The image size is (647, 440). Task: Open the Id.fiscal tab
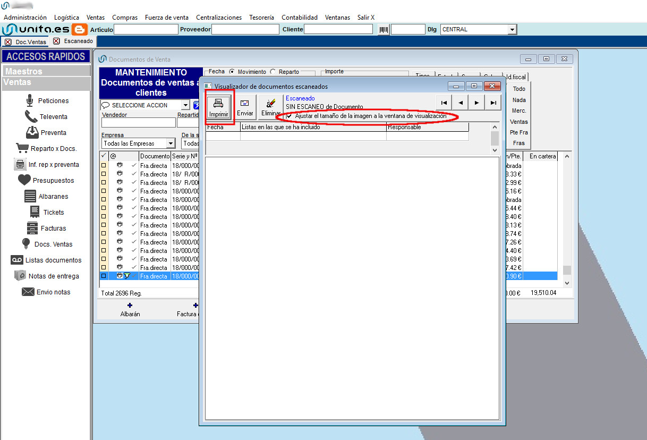tap(515, 77)
